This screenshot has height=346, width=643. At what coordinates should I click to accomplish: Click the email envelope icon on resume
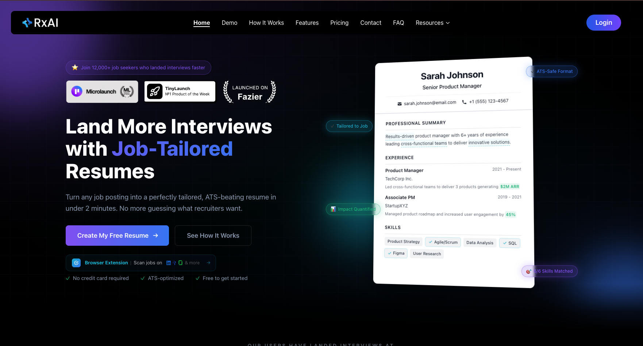pyautogui.click(x=400, y=104)
